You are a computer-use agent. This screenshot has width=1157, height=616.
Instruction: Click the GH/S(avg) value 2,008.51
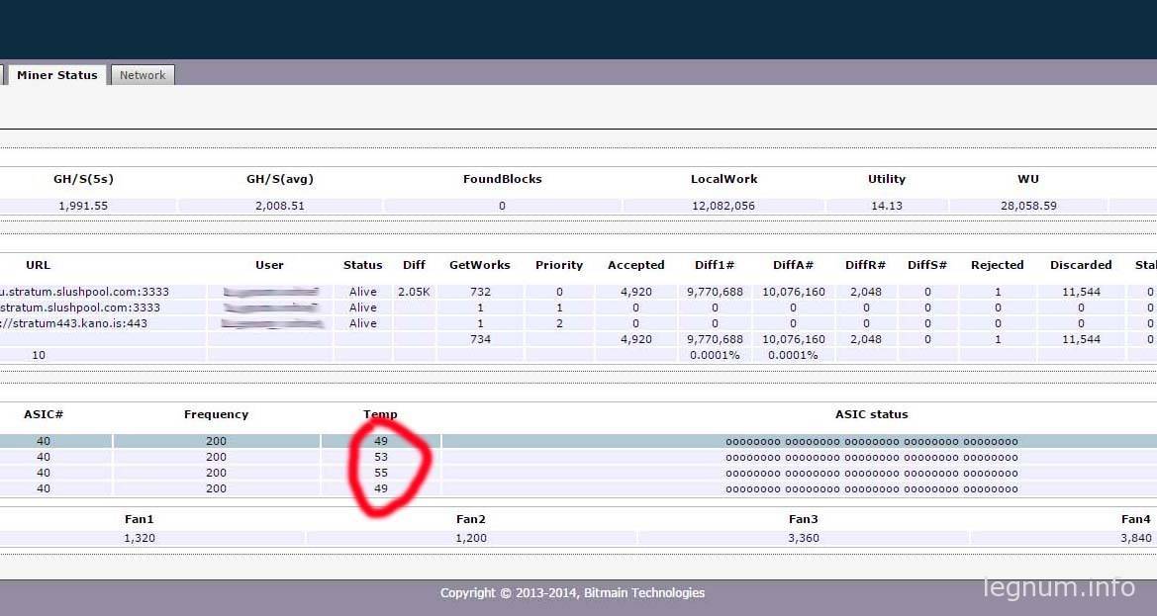280,206
